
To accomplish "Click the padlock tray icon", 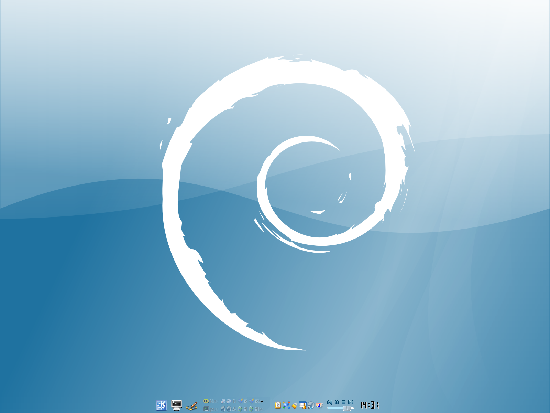I will click(294, 406).
